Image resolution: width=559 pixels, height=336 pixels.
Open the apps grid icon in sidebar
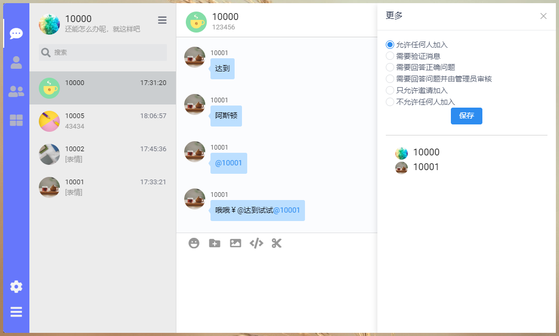16,120
